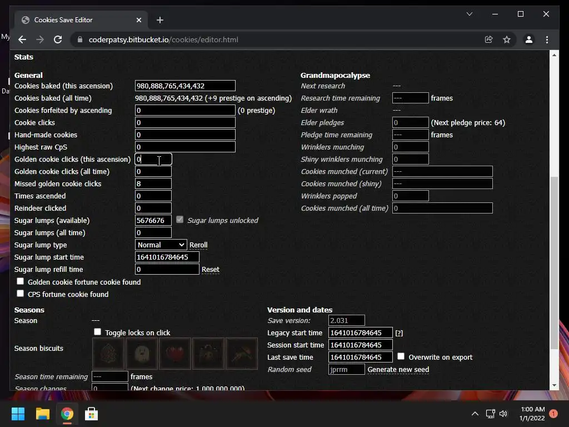Edit Cookies forfeited by ascending field
The height and width of the screenshot is (427, 569).
[x=185, y=110]
